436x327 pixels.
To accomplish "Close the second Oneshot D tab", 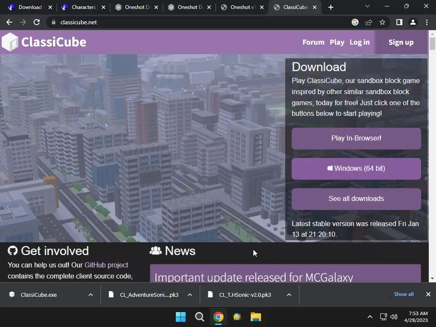I will point(209,7).
